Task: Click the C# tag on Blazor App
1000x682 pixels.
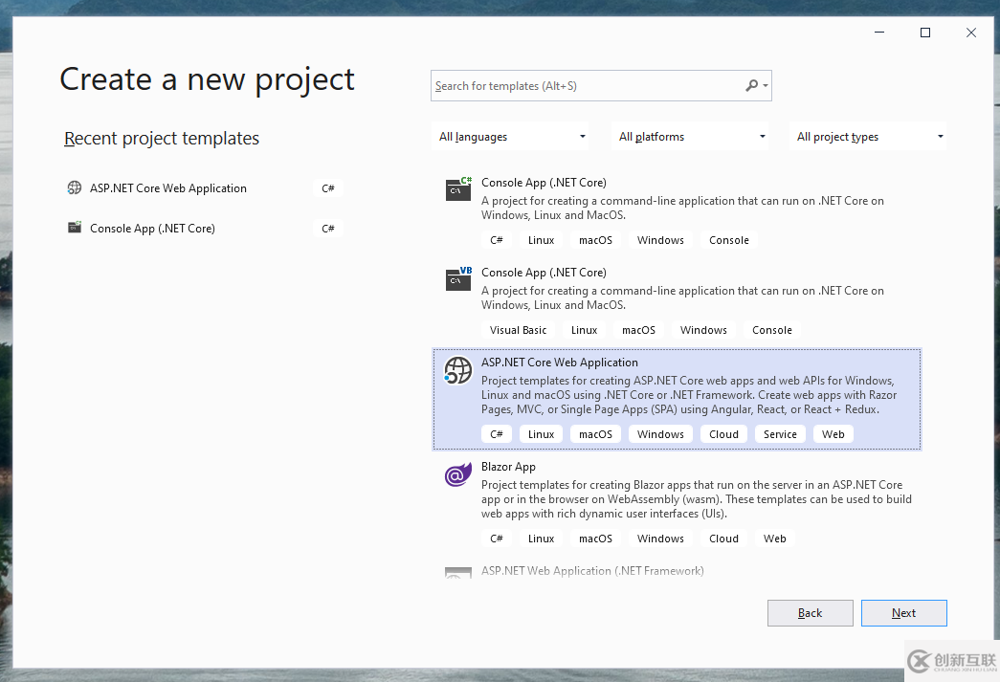Action: tap(497, 539)
